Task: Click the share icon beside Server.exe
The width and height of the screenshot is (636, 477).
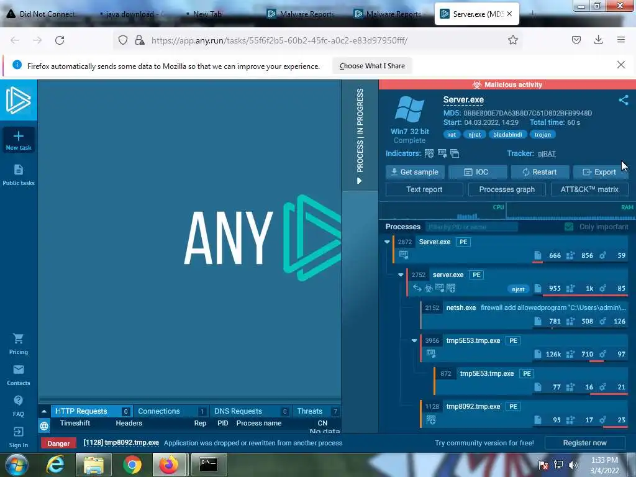Action: coord(624,100)
